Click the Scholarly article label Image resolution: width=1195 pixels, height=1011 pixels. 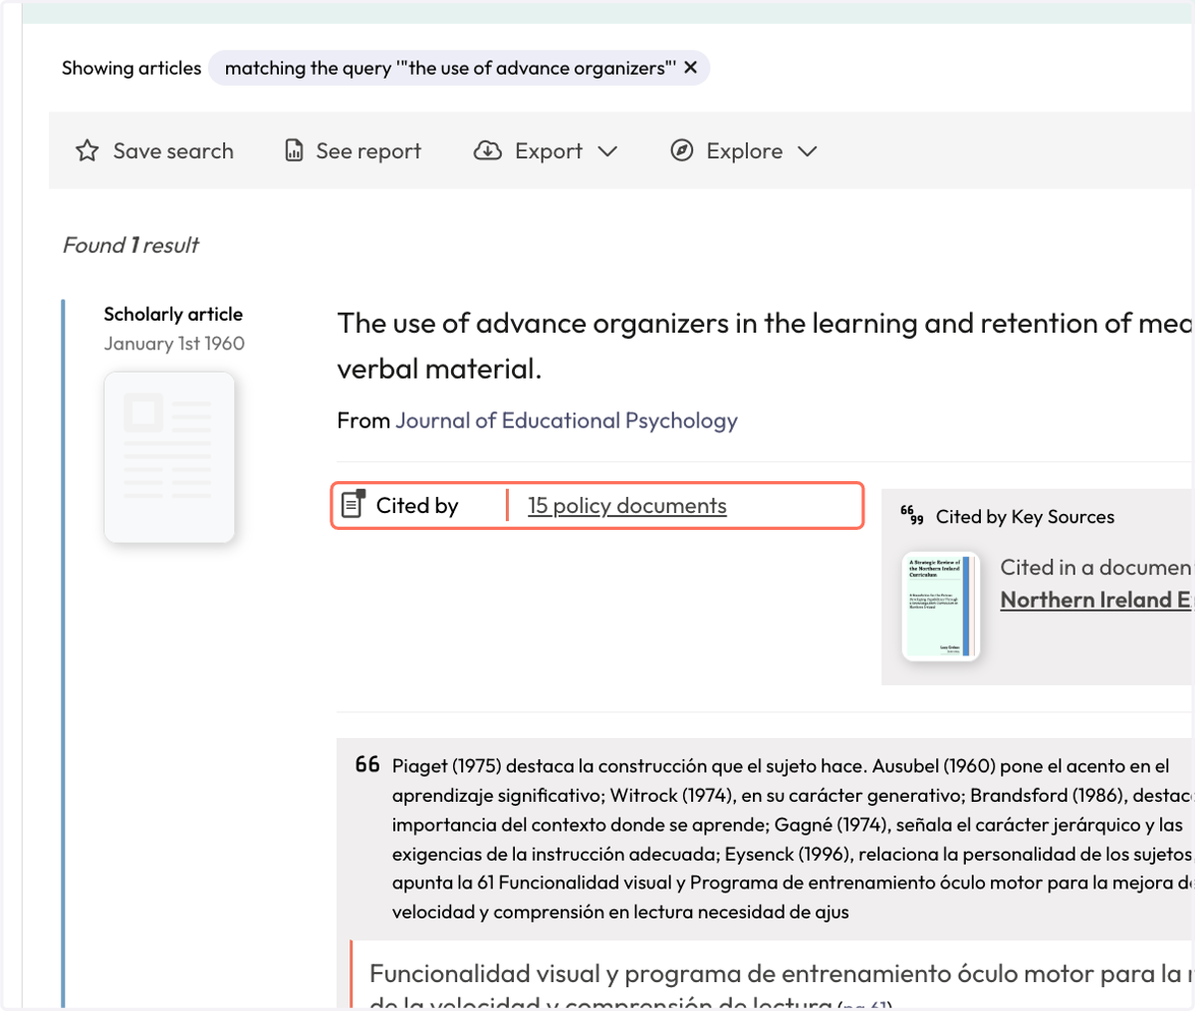click(173, 314)
